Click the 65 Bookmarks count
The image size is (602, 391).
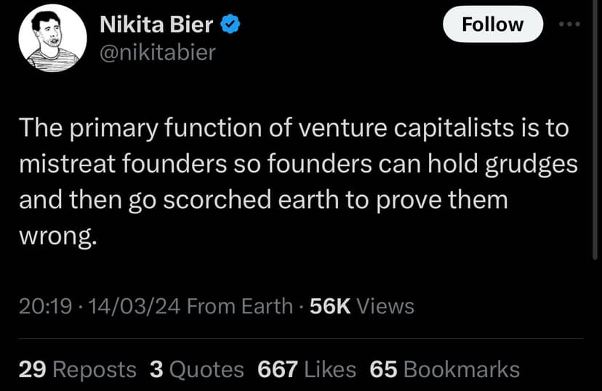(444, 369)
